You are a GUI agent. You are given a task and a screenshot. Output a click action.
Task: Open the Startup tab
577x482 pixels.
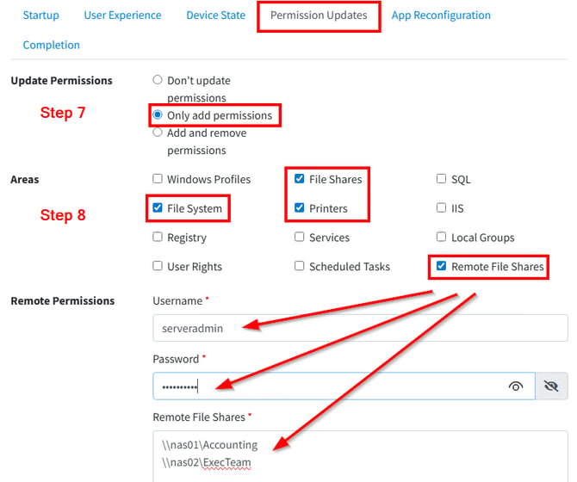point(40,15)
